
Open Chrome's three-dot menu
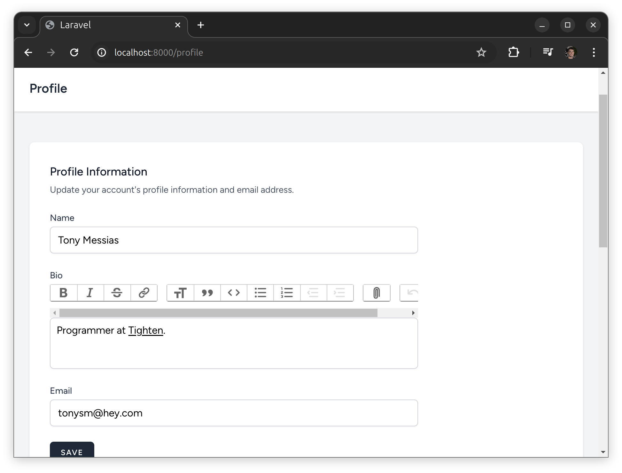[x=594, y=52]
